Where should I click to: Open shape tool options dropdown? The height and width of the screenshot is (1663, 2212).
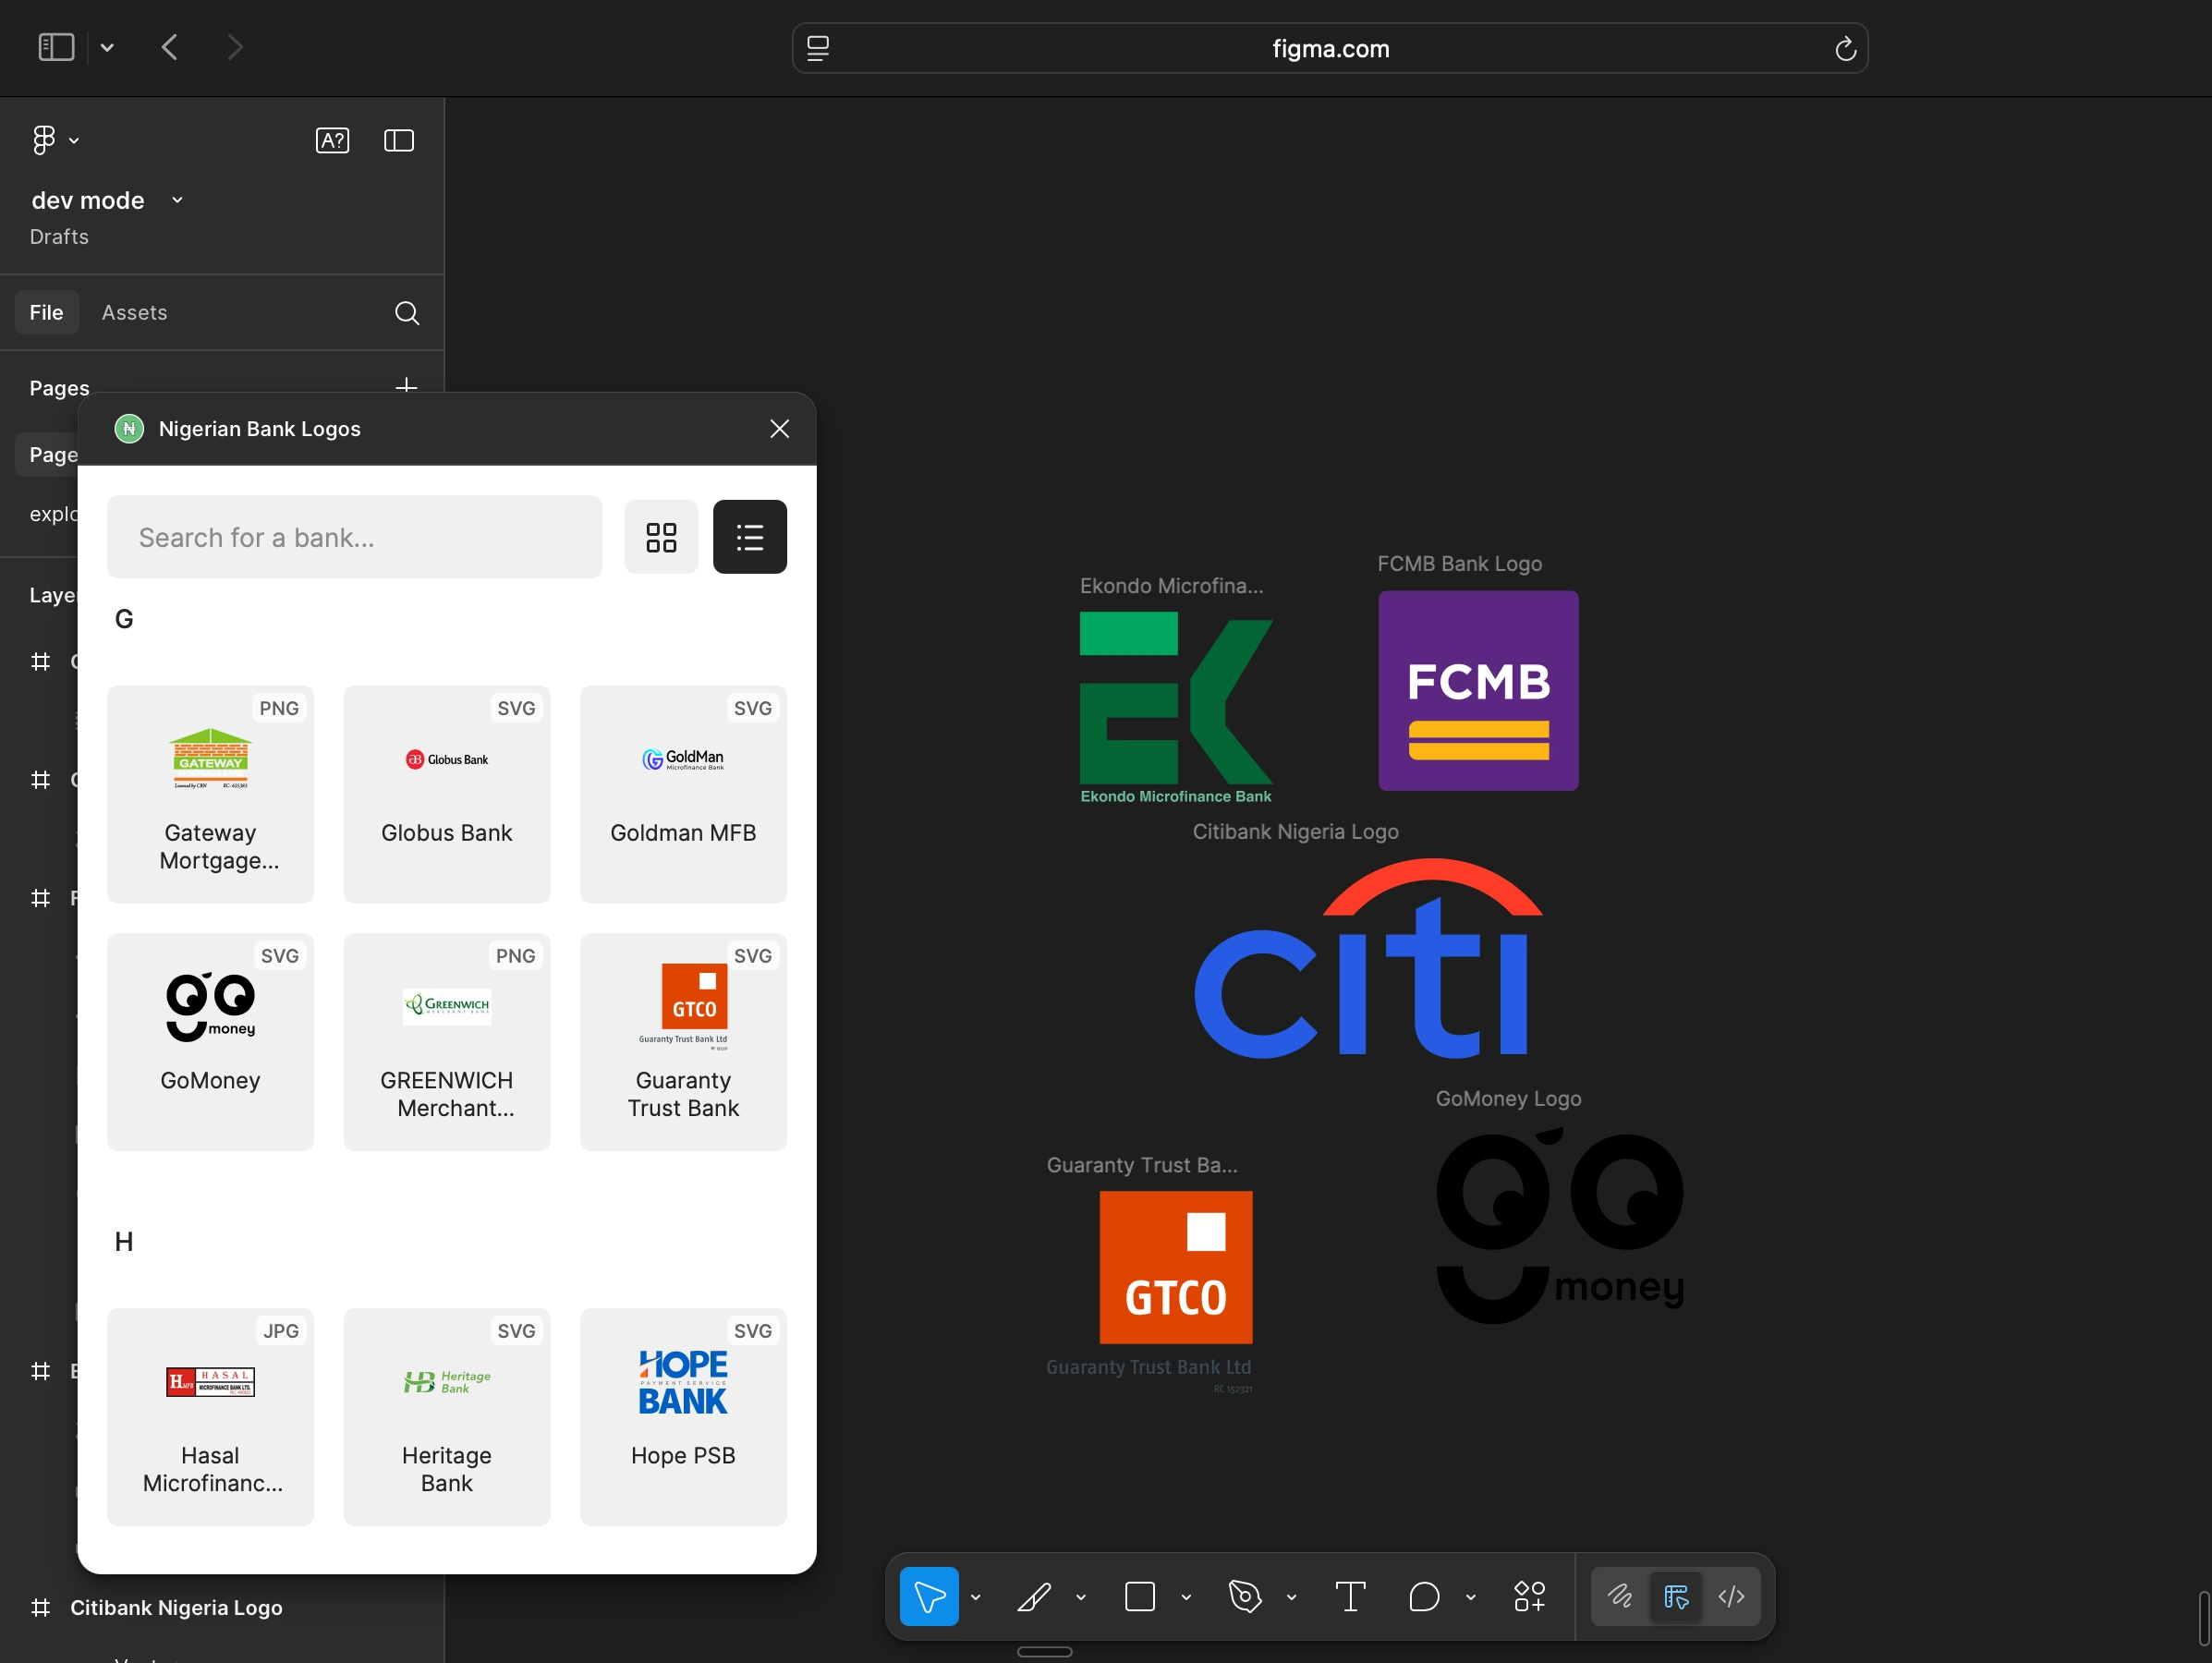[1186, 1598]
